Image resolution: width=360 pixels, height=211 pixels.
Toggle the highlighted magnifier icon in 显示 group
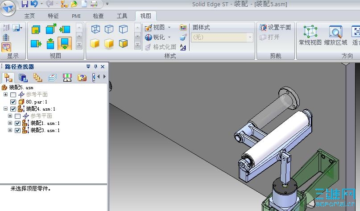point(6,47)
